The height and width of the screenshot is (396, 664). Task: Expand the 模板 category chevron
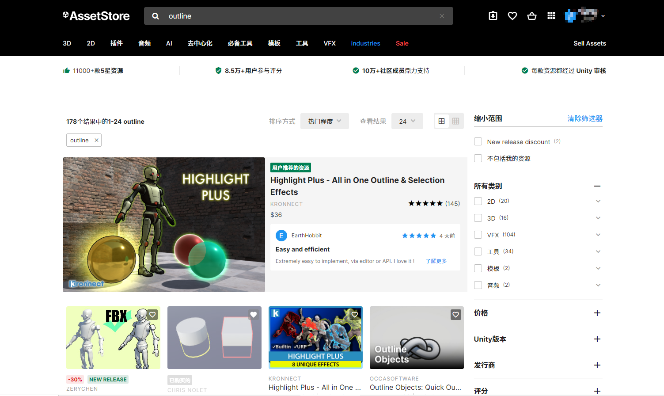[598, 268]
